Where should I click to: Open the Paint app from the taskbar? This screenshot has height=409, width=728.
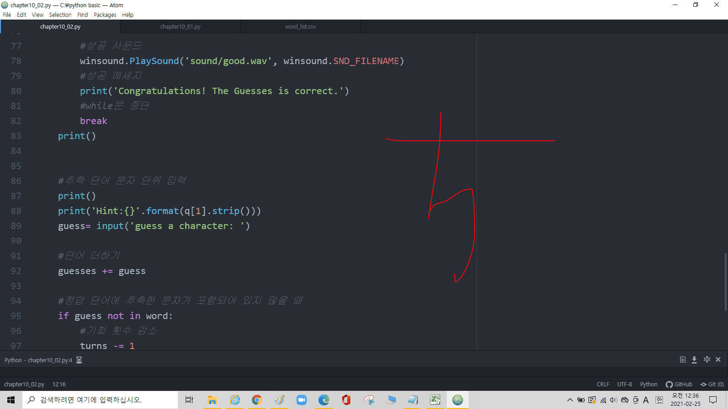click(x=279, y=400)
